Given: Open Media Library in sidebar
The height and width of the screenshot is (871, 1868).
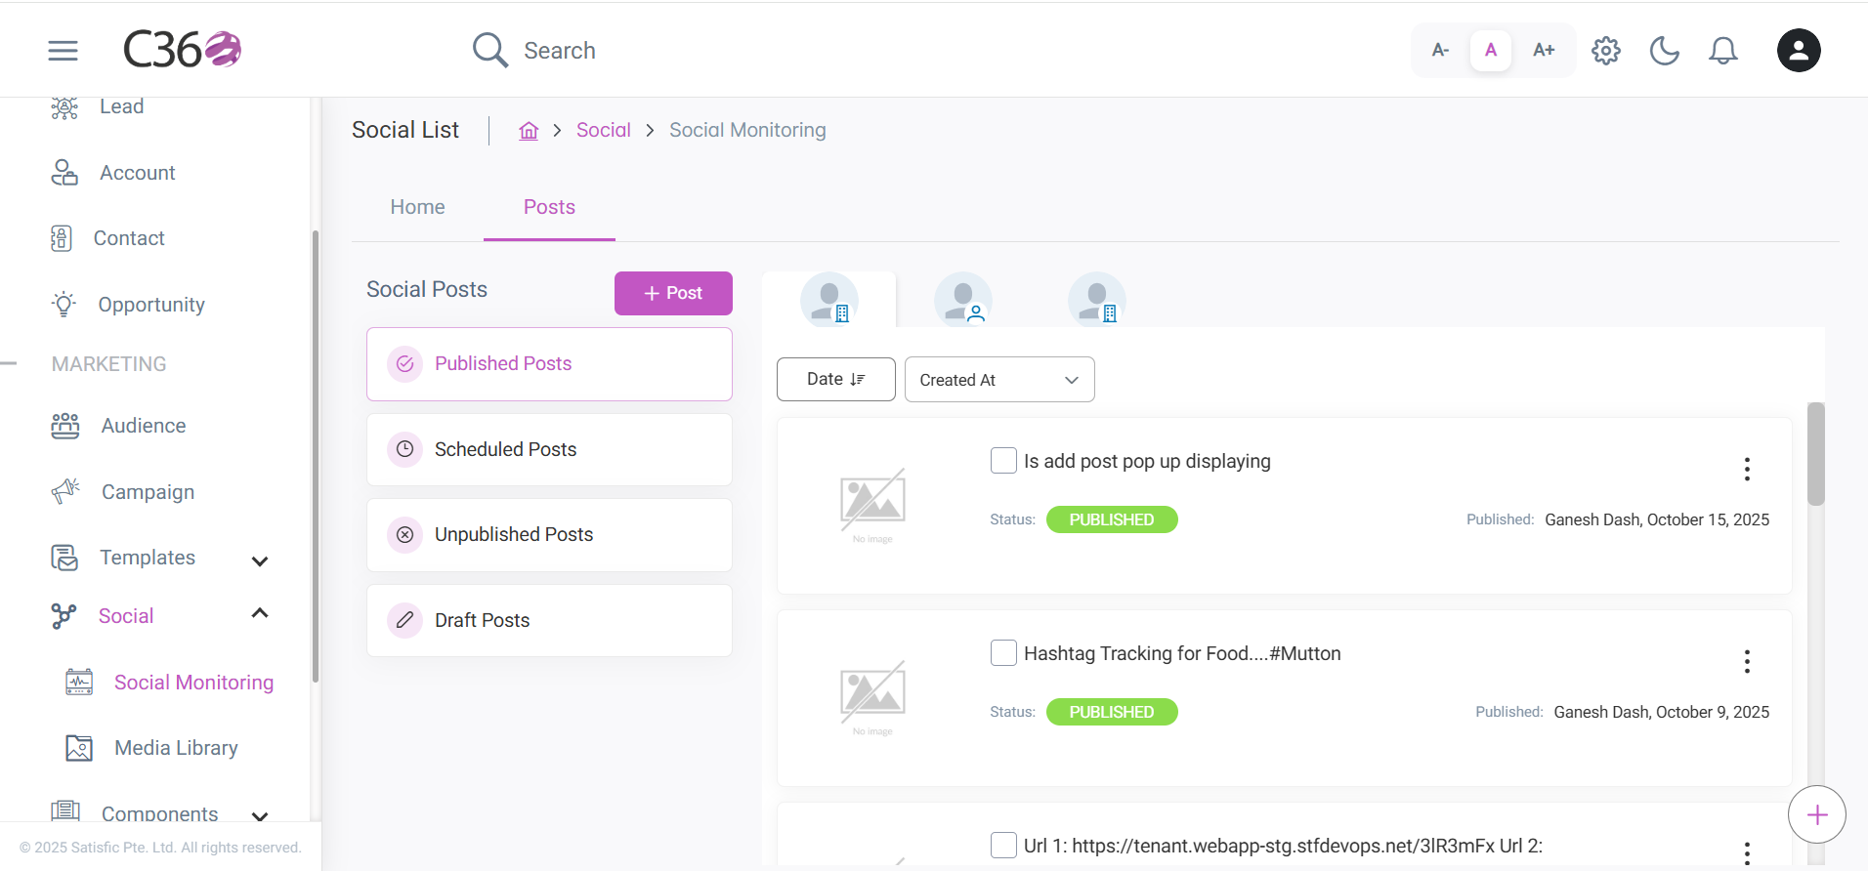Looking at the screenshot, I should pos(176,748).
